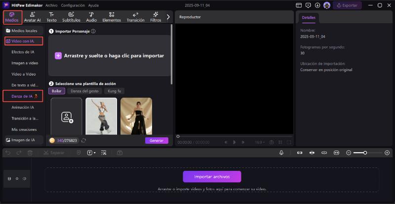The image size is (395, 204).
Task: Select the Transición tab
Action: click(135, 17)
